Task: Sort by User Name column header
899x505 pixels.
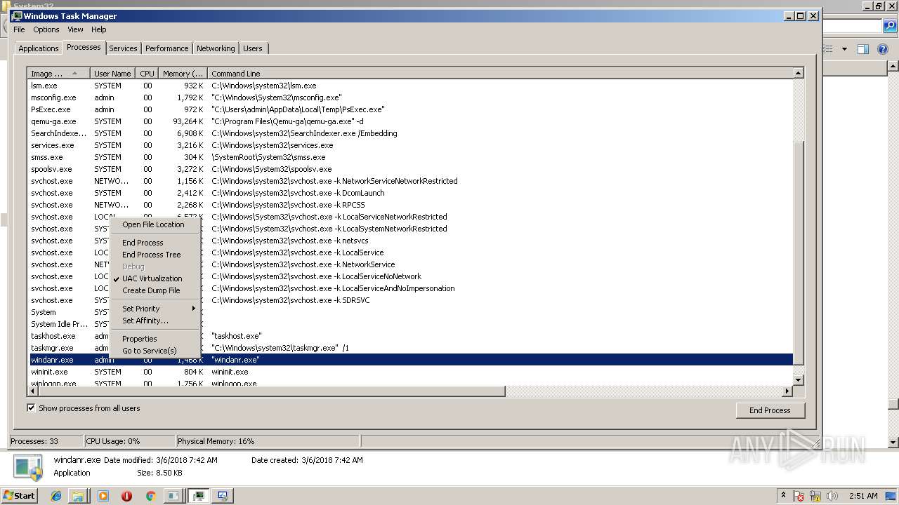Action: coord(113,74)
